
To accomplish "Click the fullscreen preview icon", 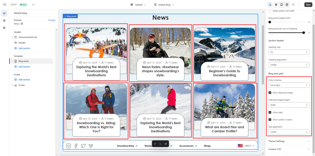I will (x=287, y=5).
